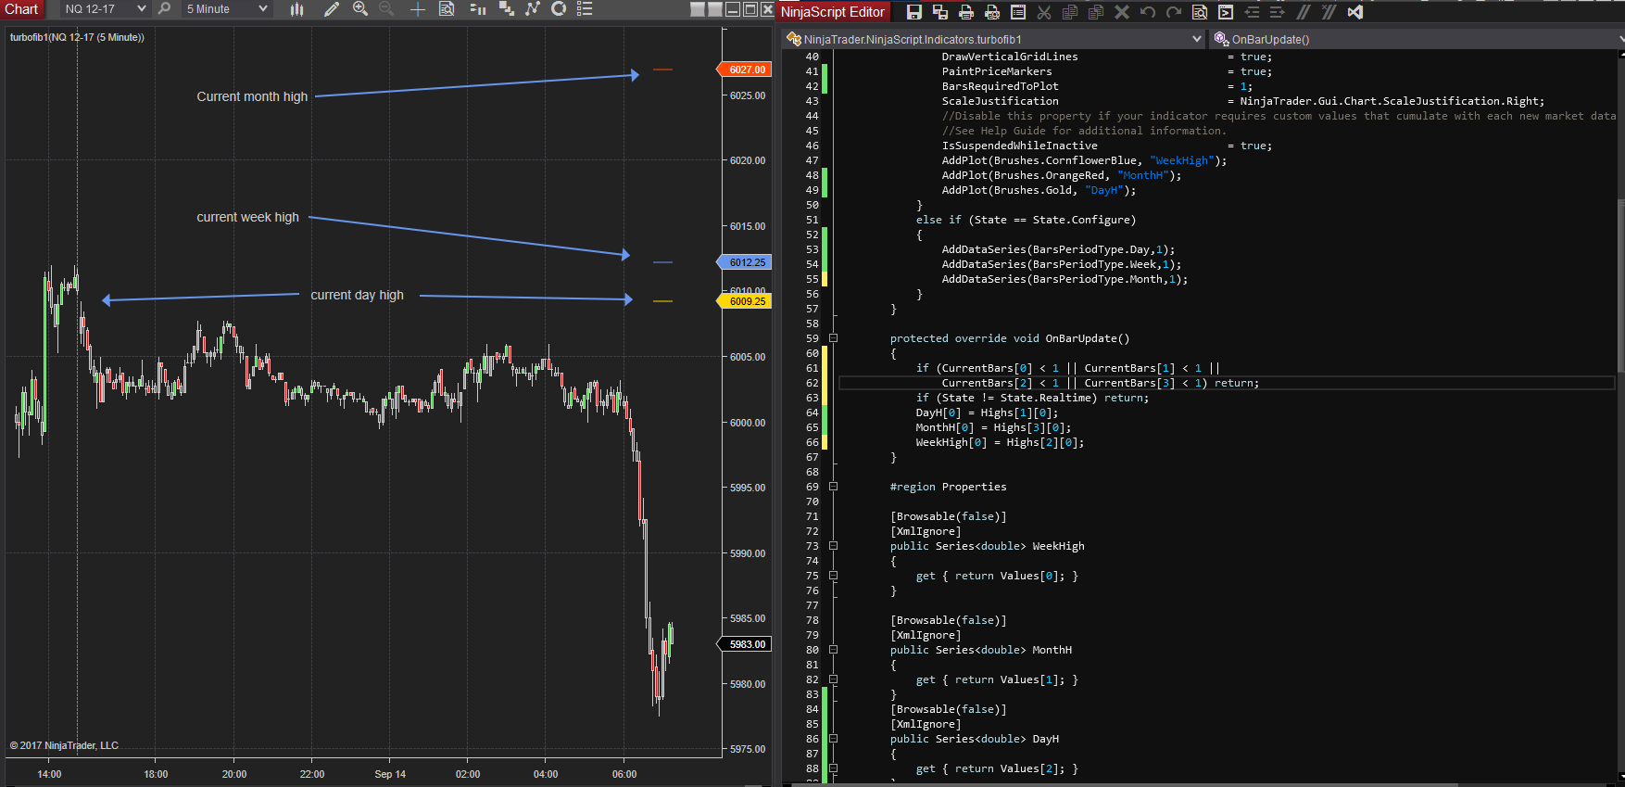Open the 5 Minute interval dropdown
Screen dimensions: 1625x787
click(226, 9)
